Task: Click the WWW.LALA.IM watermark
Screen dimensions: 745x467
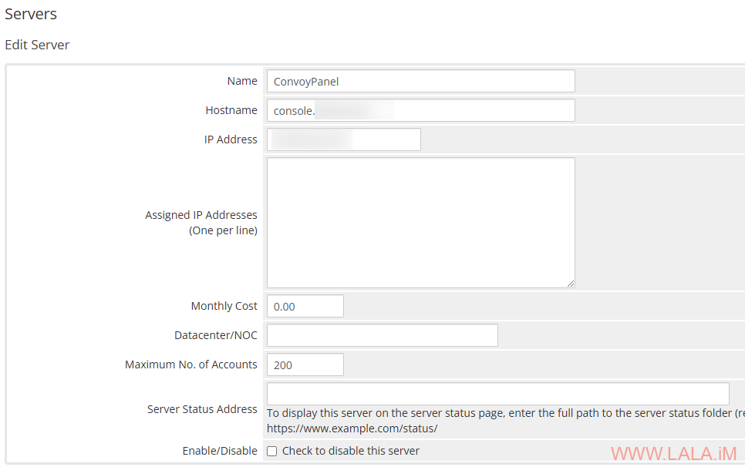Action: 673,454
